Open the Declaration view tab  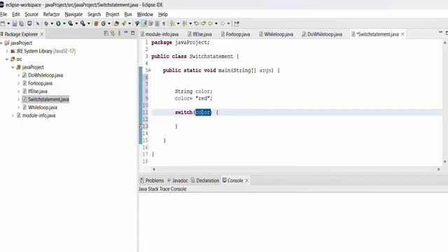[x=205, y=181]
